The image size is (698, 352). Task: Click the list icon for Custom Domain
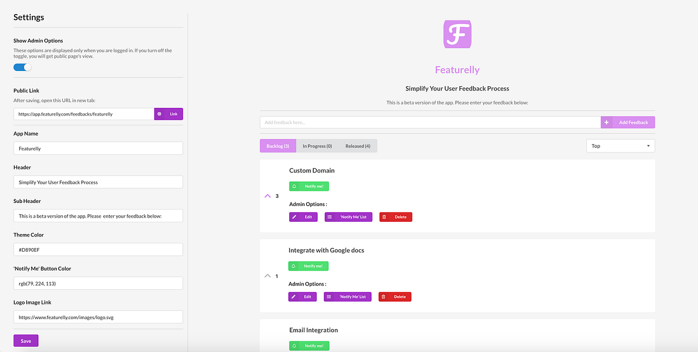[x=330, y=217]
